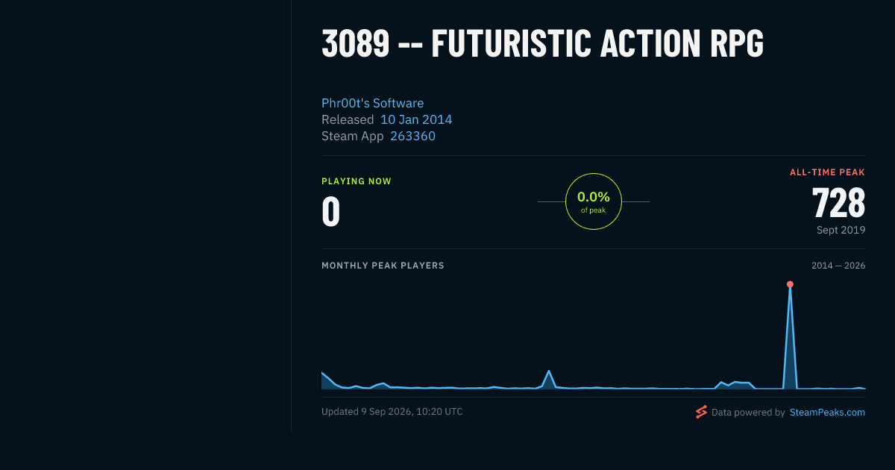895x470 pixels.
Task: Click the Updated 9 Sep 2026 timestamp
Action: tap(392, 412)
